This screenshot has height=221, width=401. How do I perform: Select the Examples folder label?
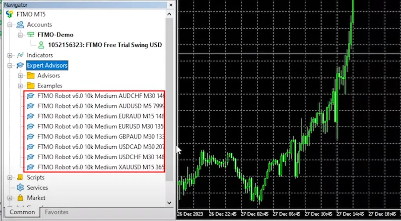(x=50, y=86)
